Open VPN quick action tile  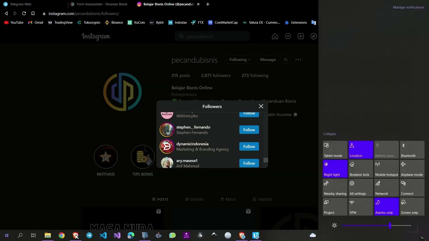(x=361, y=207)
